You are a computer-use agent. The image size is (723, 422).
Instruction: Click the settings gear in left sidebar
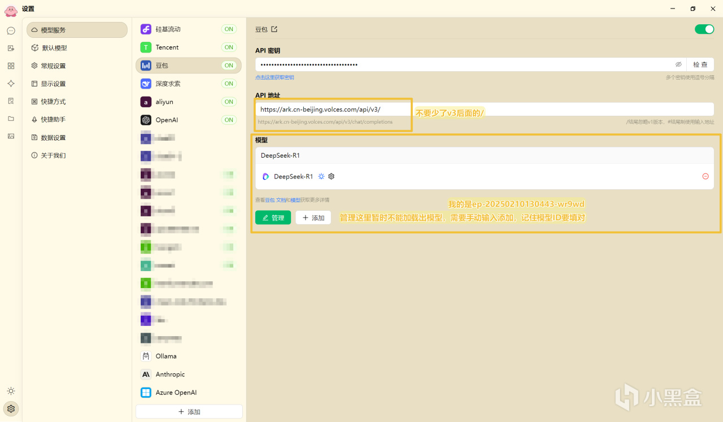point(11,408)
